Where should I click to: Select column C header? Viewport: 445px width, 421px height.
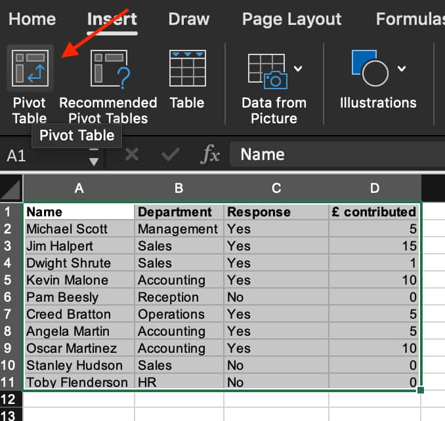point(276,188)
